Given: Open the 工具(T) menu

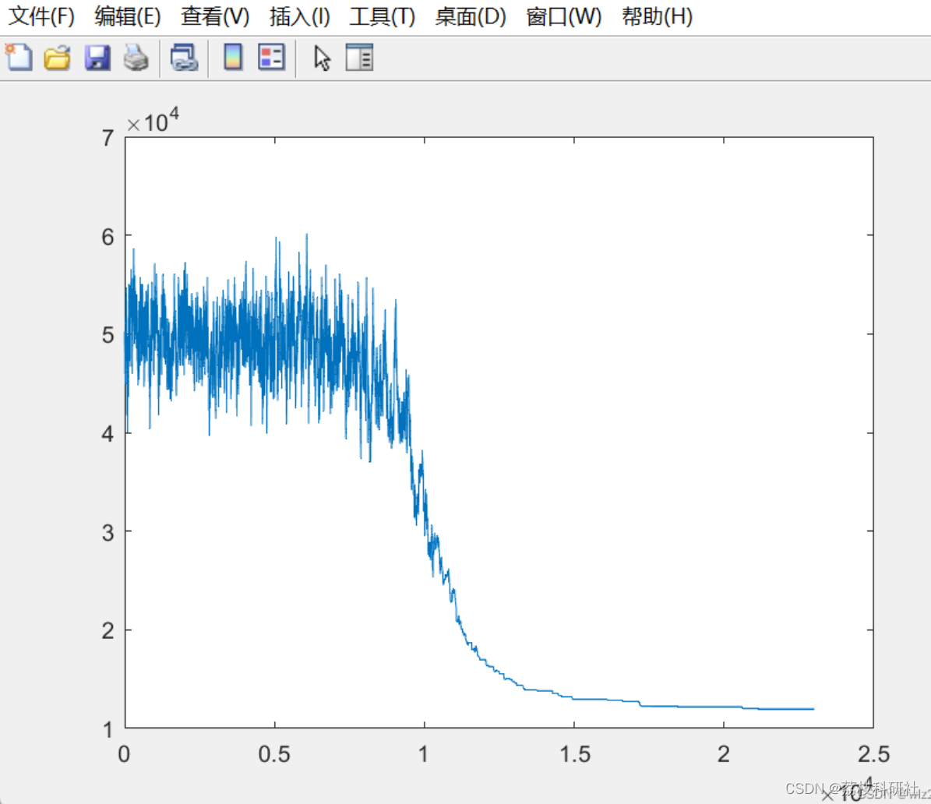Looking at the screenshot, I should pyautogui.click(x=381, y=17).
